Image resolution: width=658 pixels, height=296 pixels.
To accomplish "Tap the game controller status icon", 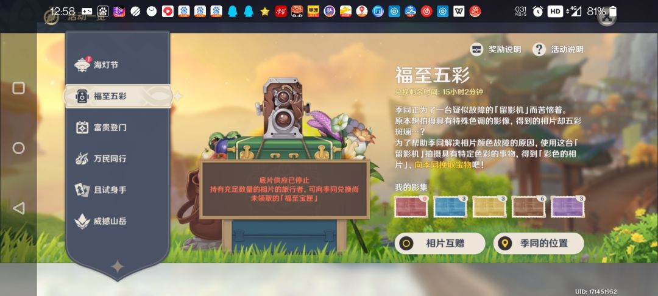I will click(87, 12).
